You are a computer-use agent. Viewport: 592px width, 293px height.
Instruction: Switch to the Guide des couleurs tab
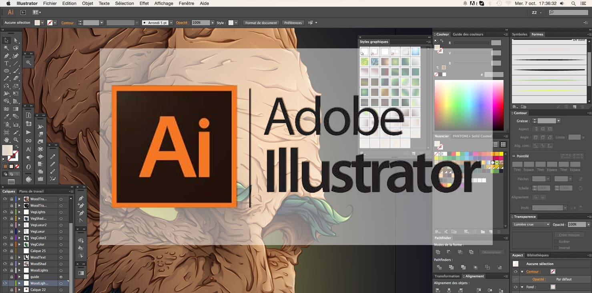click(x=468, y=34)
